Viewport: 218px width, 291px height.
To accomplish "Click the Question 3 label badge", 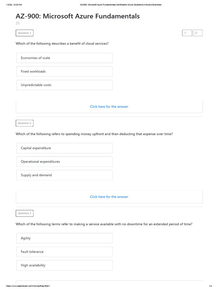I will coord(24,213).
